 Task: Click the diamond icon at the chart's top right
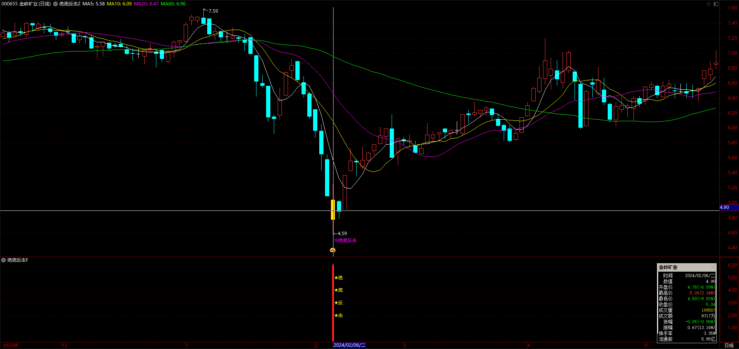click(709, 4)
